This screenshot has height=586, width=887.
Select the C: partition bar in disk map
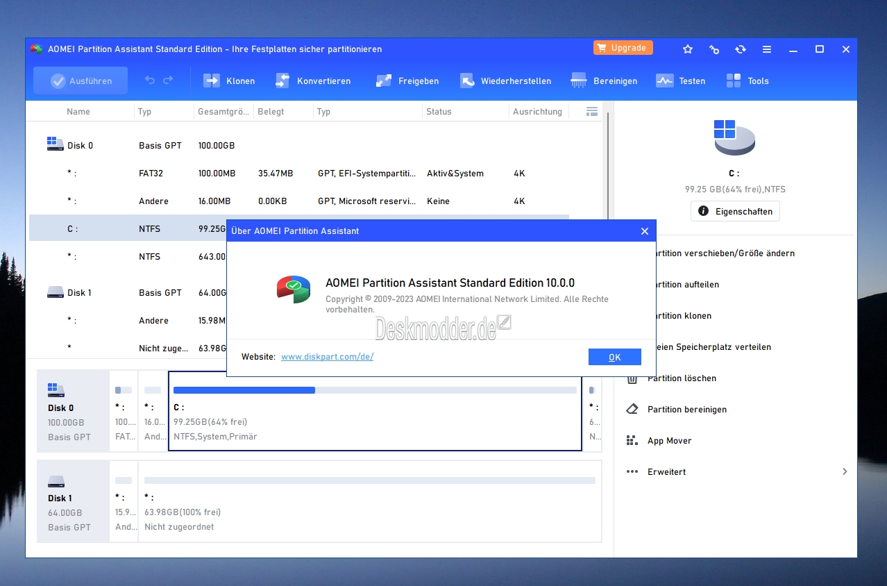(375, 411)
